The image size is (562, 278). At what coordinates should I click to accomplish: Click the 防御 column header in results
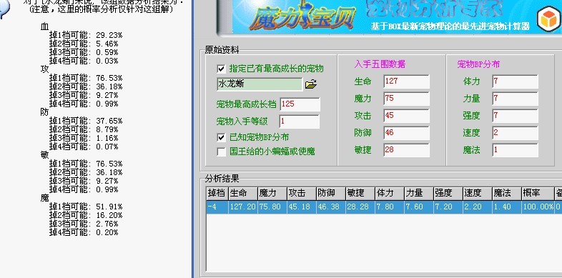[331, 194]
